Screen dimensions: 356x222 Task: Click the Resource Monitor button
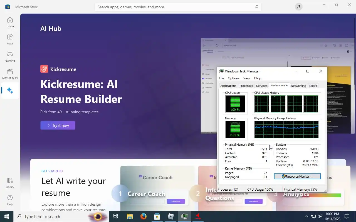coord(297,176)
